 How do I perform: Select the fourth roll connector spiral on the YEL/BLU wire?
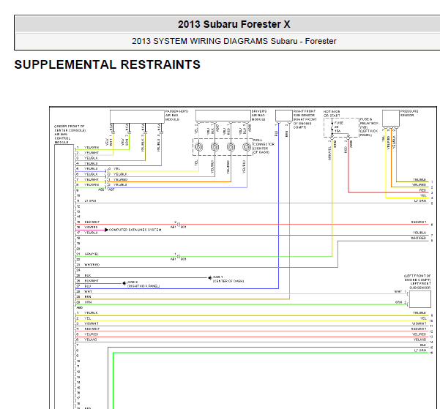coord(247,147)
